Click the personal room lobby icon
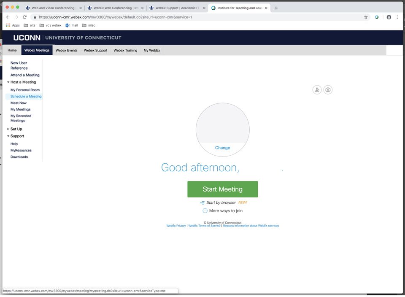The height and width of the screenshot is (297, 405). [328, 89]
